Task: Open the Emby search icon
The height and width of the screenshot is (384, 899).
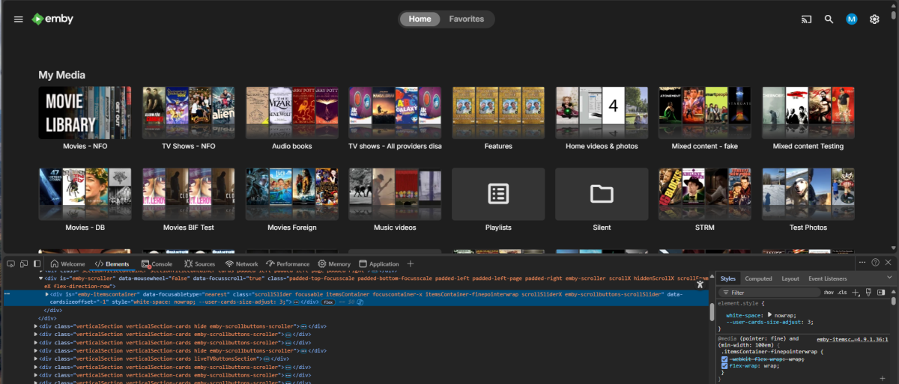Action: (829, 19)
